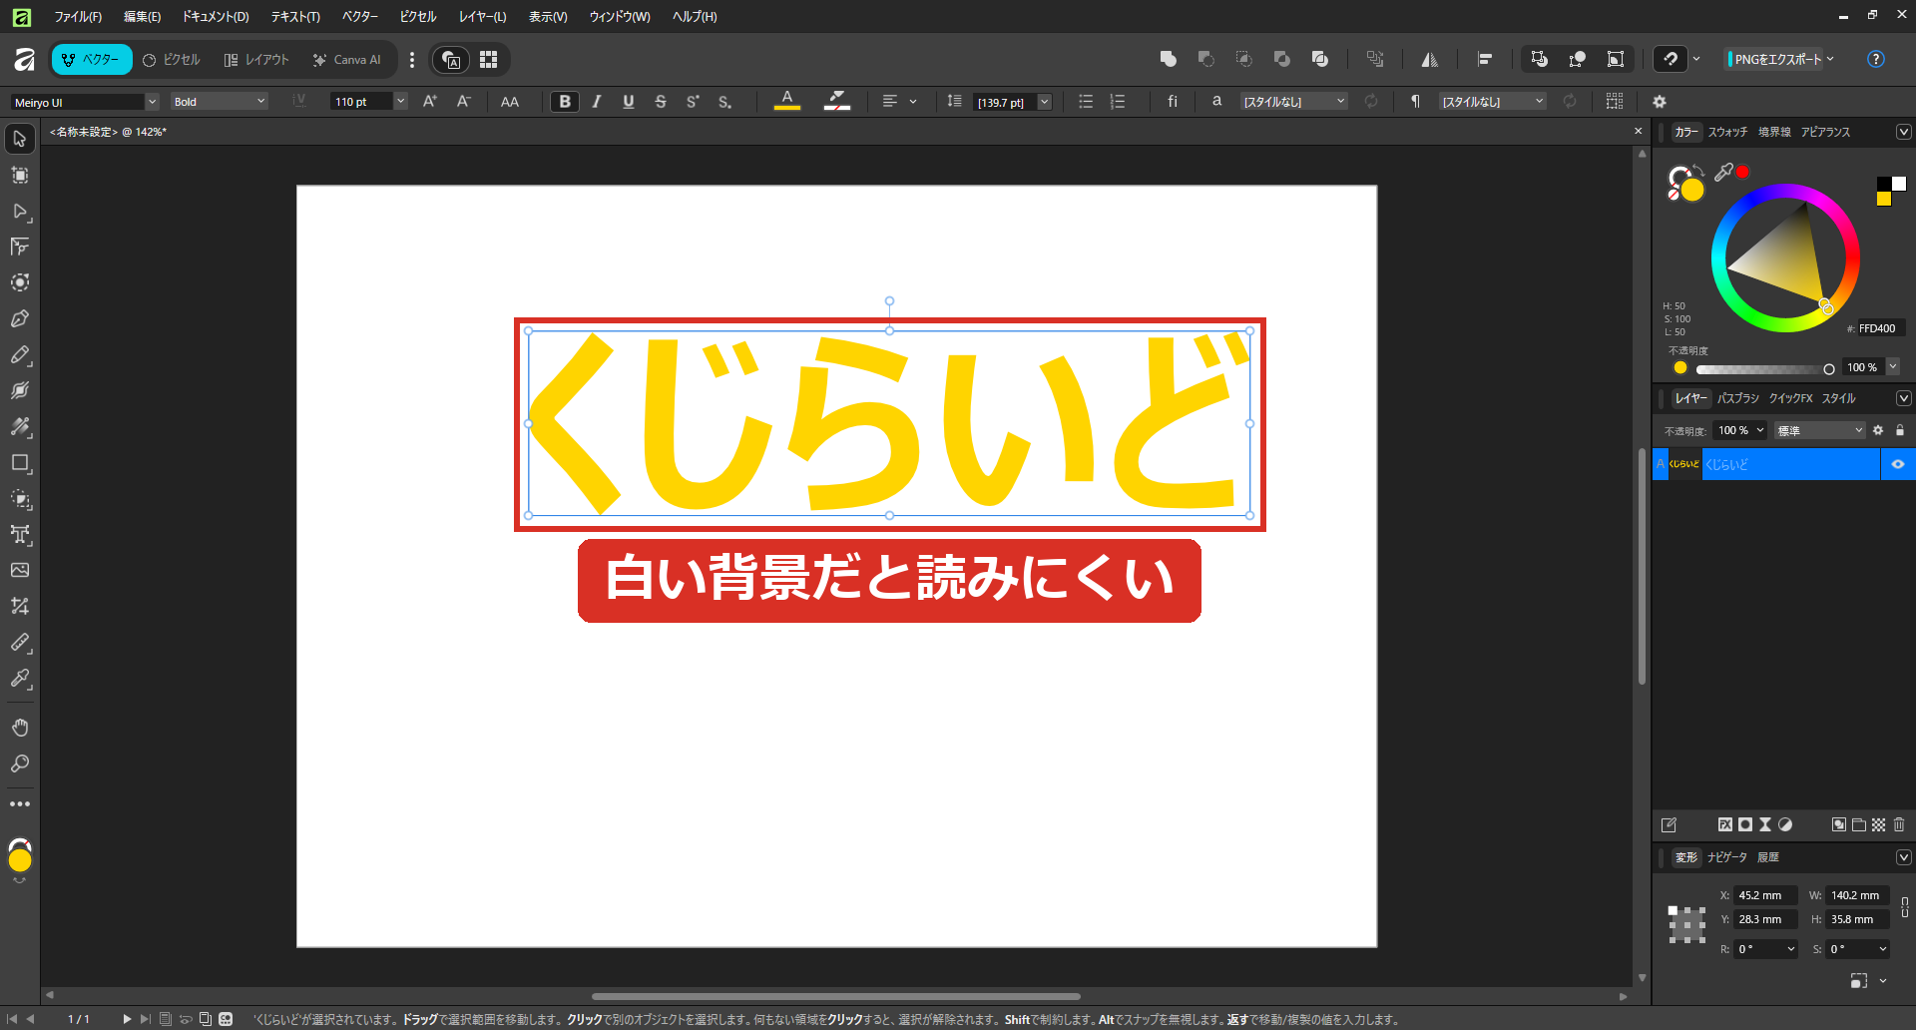Toggle Italic text formatting
The height and width of the screenshot is (1030, 1916).
[x=597, y=102]
